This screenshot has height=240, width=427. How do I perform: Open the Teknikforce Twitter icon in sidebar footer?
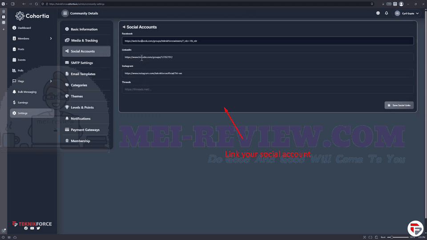tap(38, 228)
